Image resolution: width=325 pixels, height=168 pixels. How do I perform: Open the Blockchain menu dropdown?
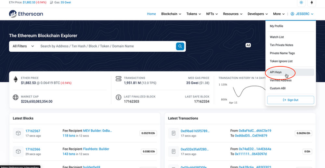(x=171, y=14)
